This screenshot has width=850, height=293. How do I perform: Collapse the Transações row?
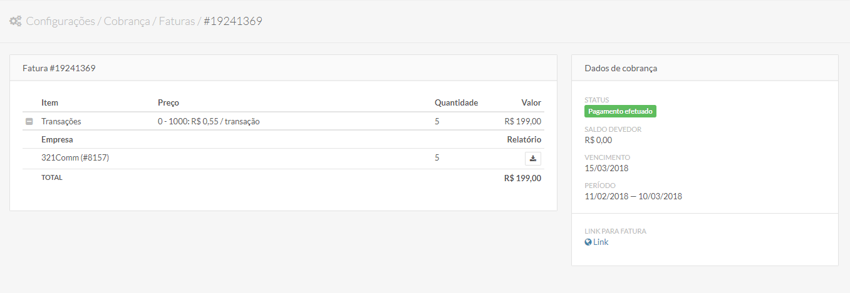pyautogui.click(x=29, y=122)
